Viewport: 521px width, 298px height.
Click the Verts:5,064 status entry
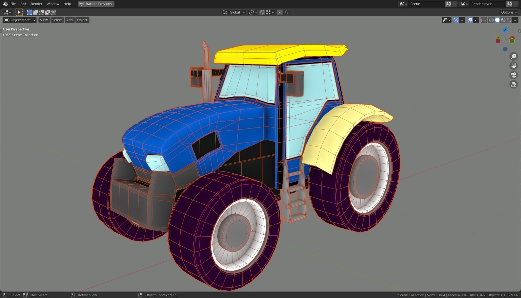click(x=436, y=295)
